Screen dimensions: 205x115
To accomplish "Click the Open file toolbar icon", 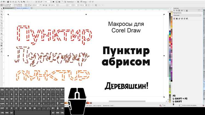I will 4,2.
